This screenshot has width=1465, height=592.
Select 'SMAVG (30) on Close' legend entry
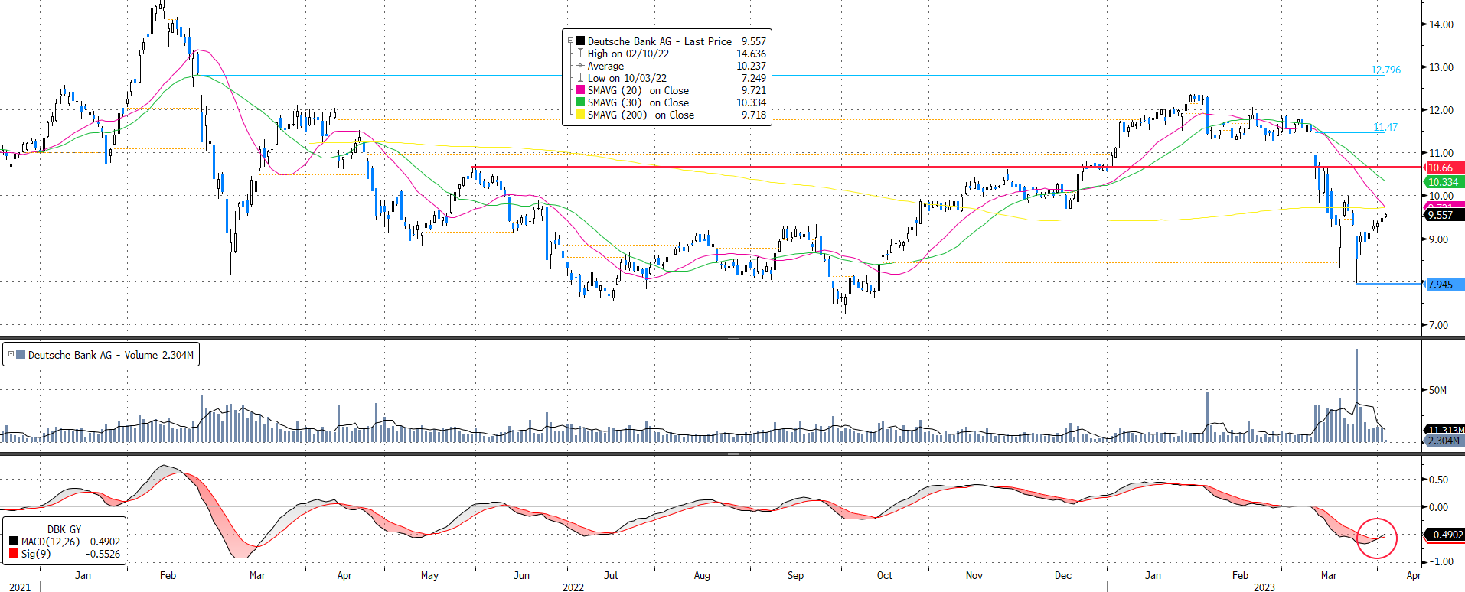(x=638, y=102)
